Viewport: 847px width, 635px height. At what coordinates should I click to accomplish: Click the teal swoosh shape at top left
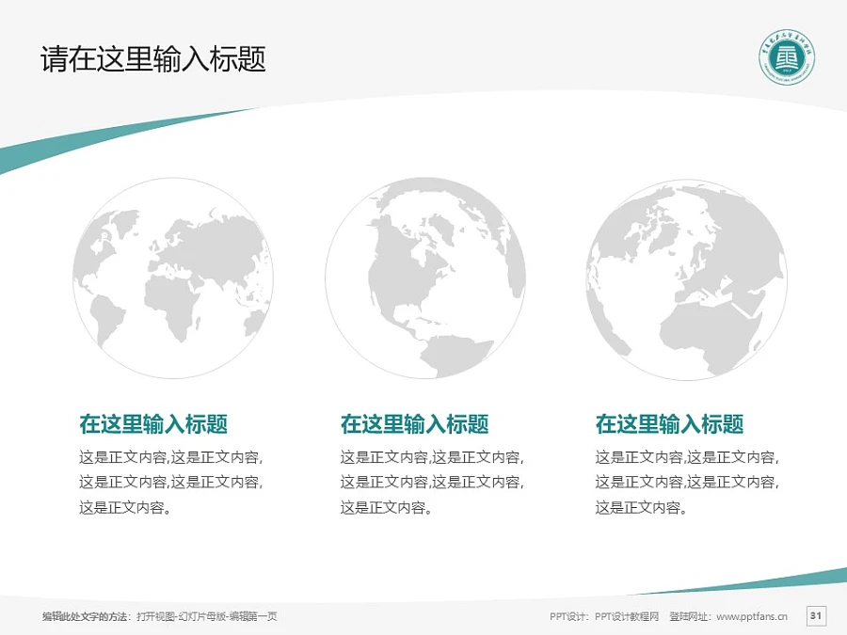(x=56, y=151)
